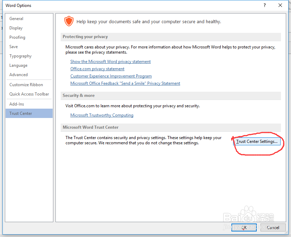Select the Display category

click(29, 28)
